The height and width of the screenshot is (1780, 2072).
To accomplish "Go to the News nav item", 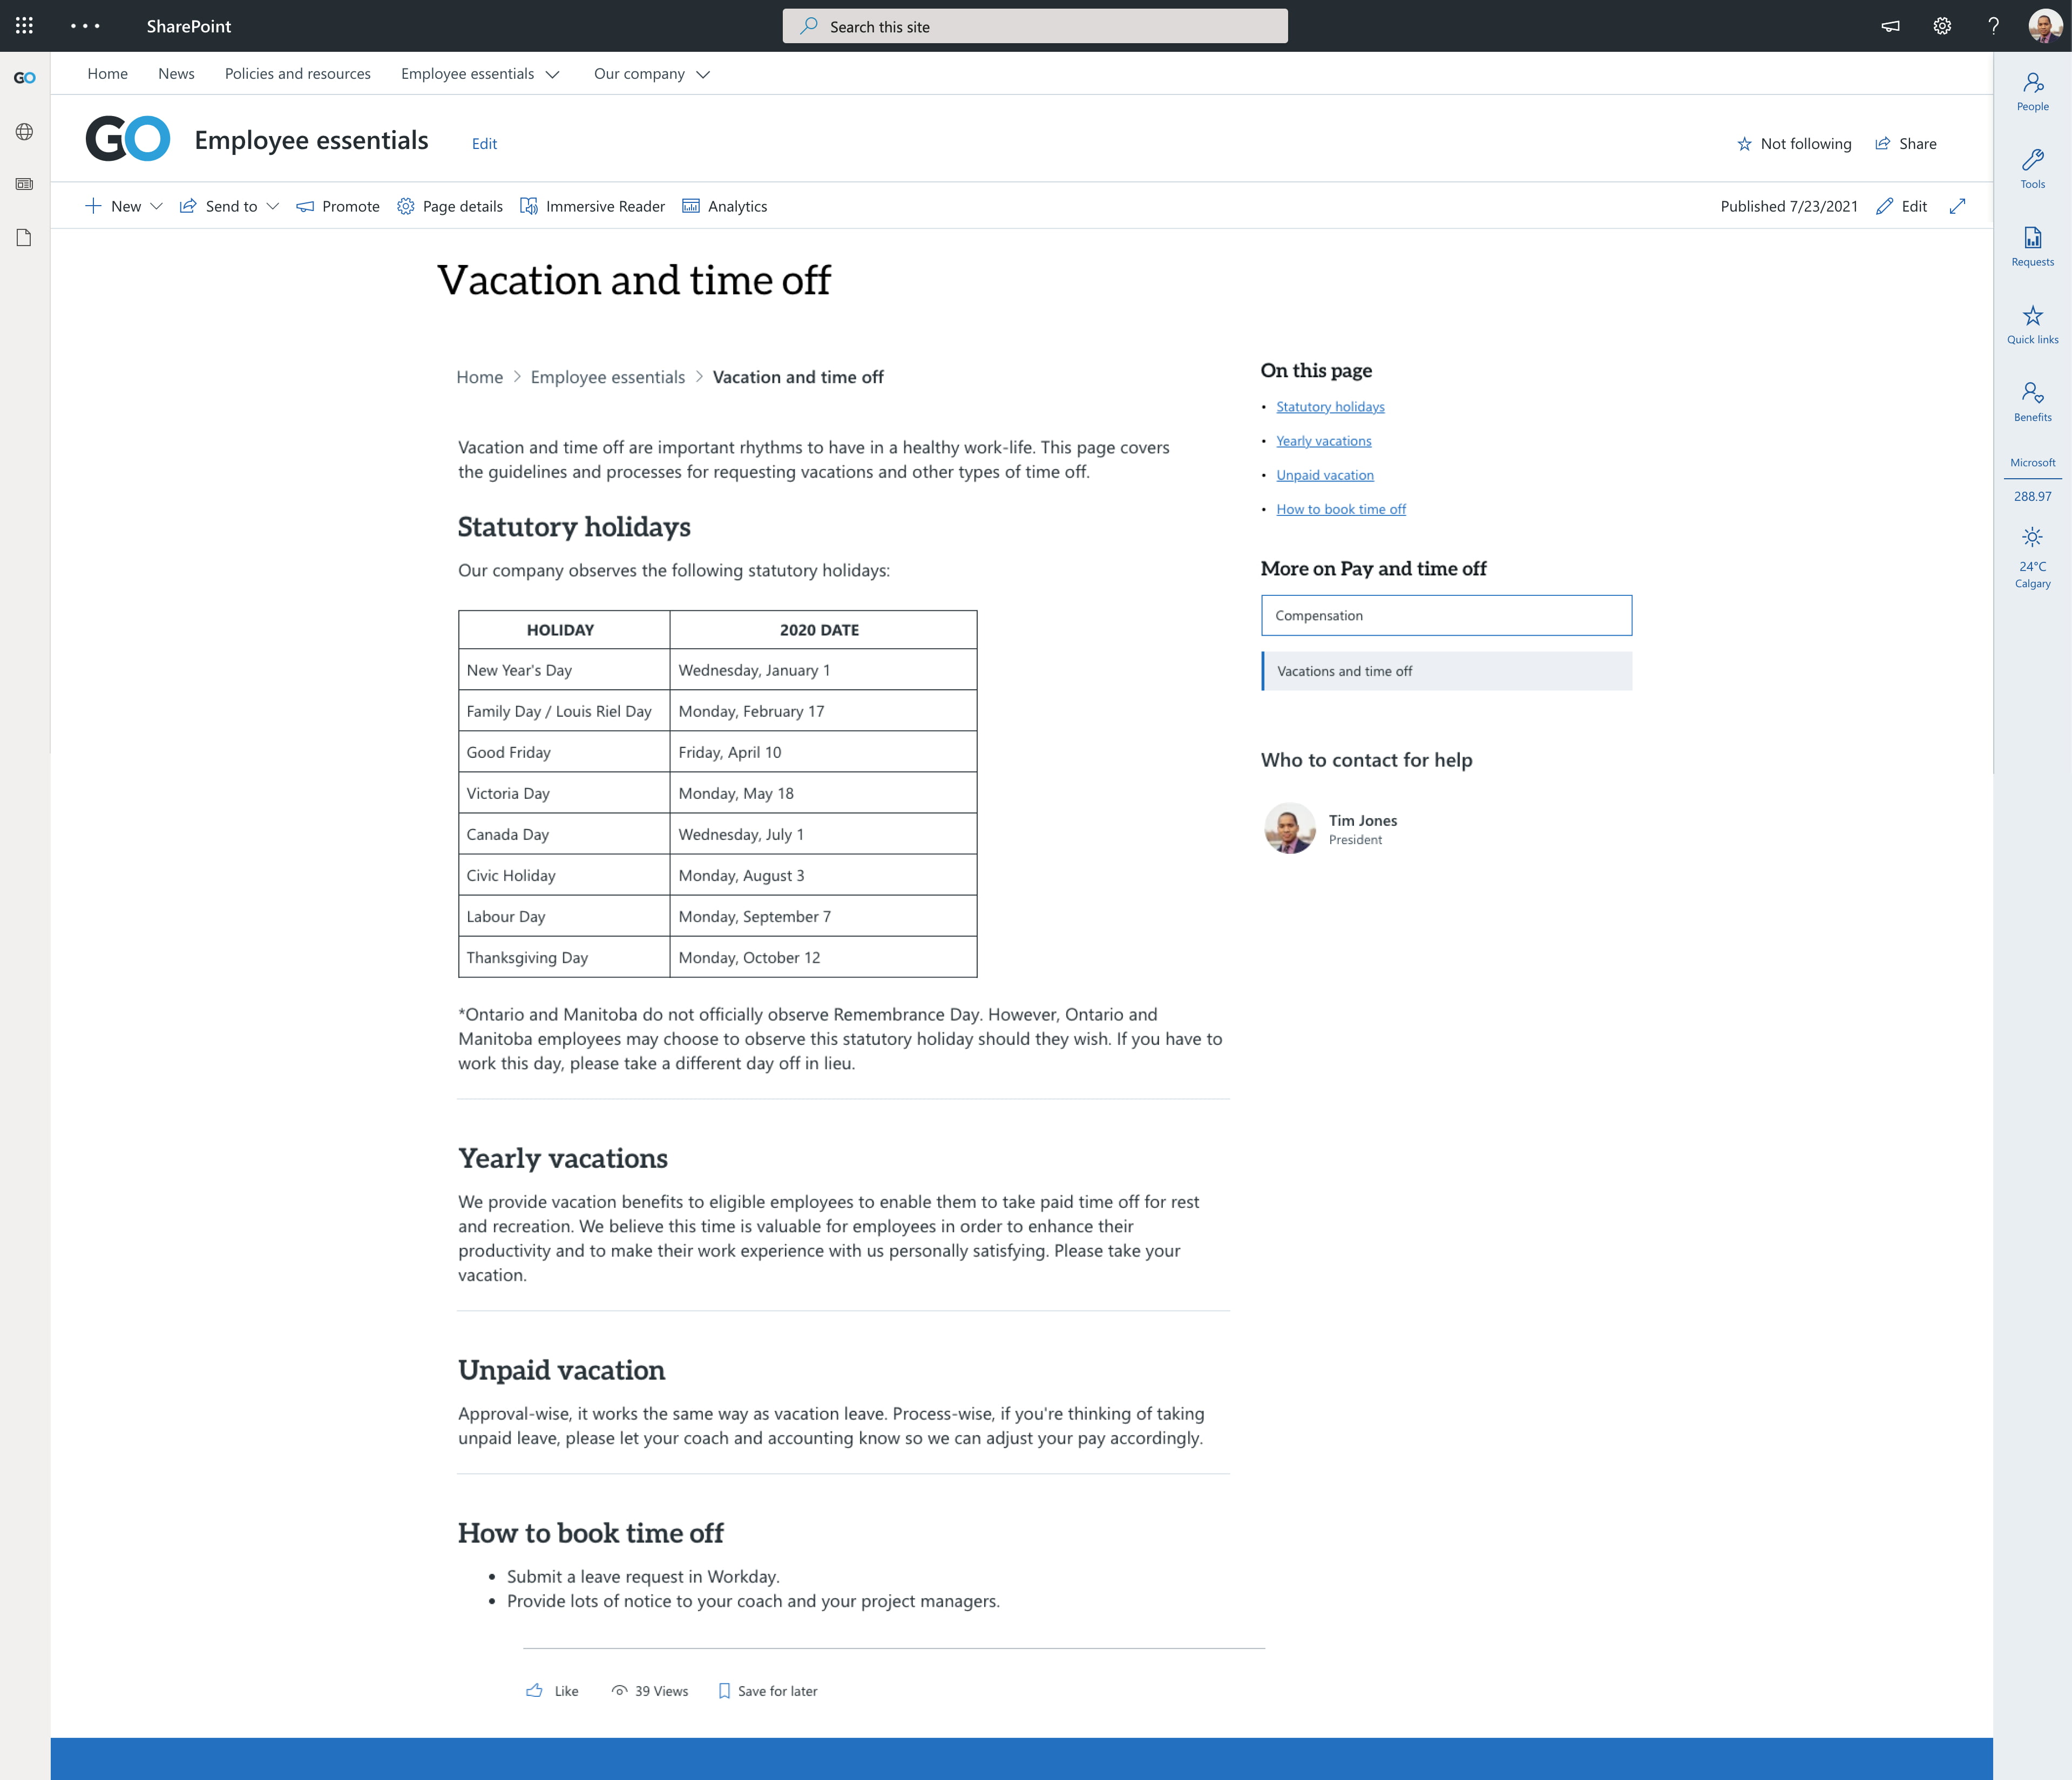I will (176, 74).
